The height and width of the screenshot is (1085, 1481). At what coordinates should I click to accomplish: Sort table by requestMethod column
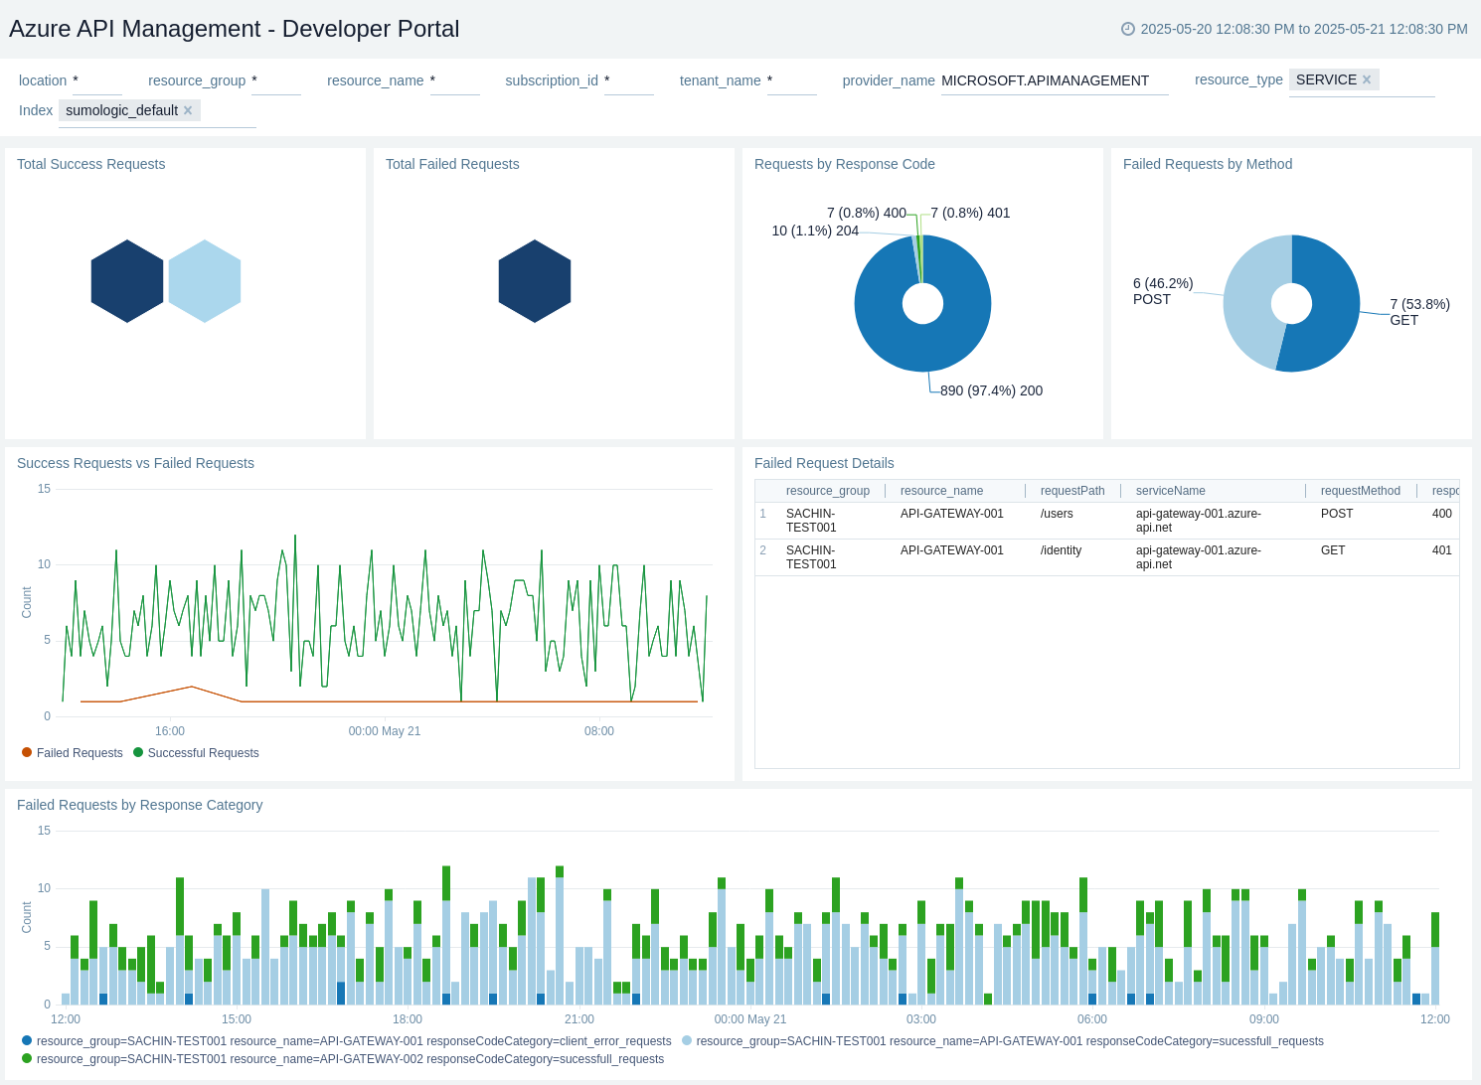[x=1360, y=491]
